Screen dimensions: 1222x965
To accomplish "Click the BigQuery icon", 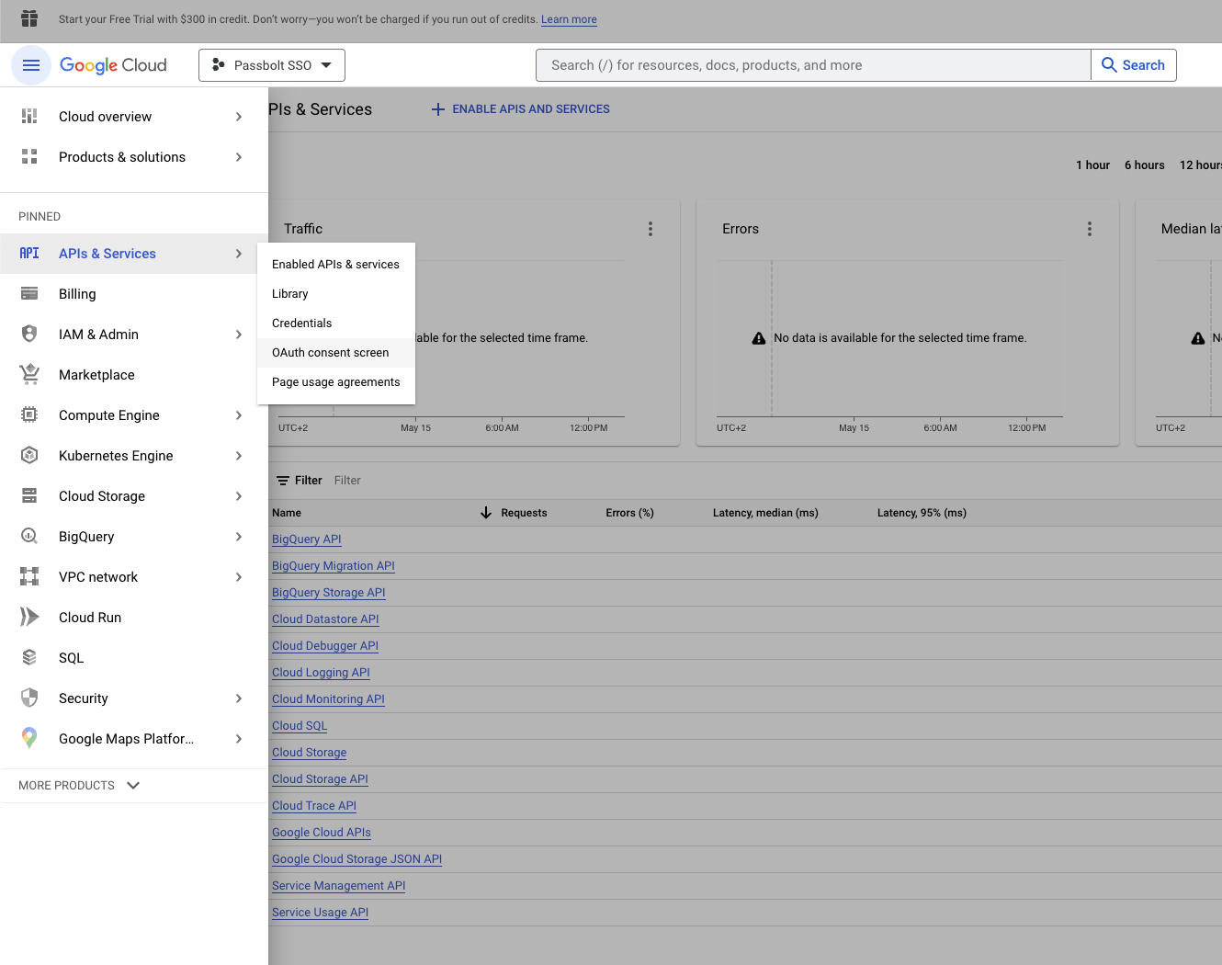I will 29,537.
